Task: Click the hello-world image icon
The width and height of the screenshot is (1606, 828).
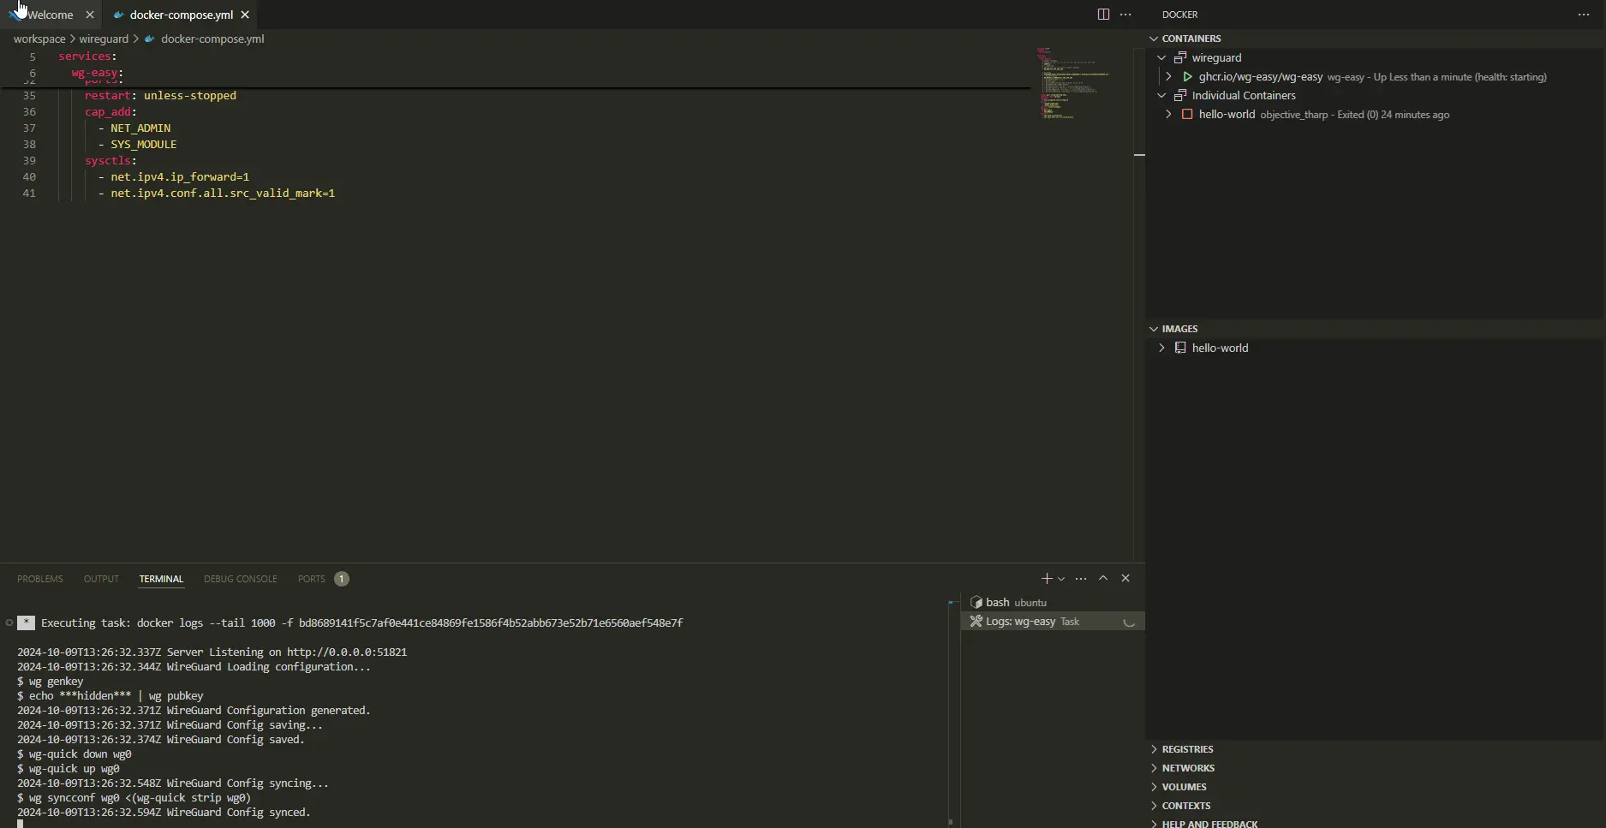Action: (1180, 348)
